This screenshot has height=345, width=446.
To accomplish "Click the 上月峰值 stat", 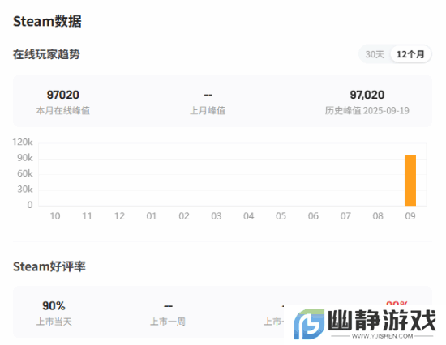I will tap(208, 102).
